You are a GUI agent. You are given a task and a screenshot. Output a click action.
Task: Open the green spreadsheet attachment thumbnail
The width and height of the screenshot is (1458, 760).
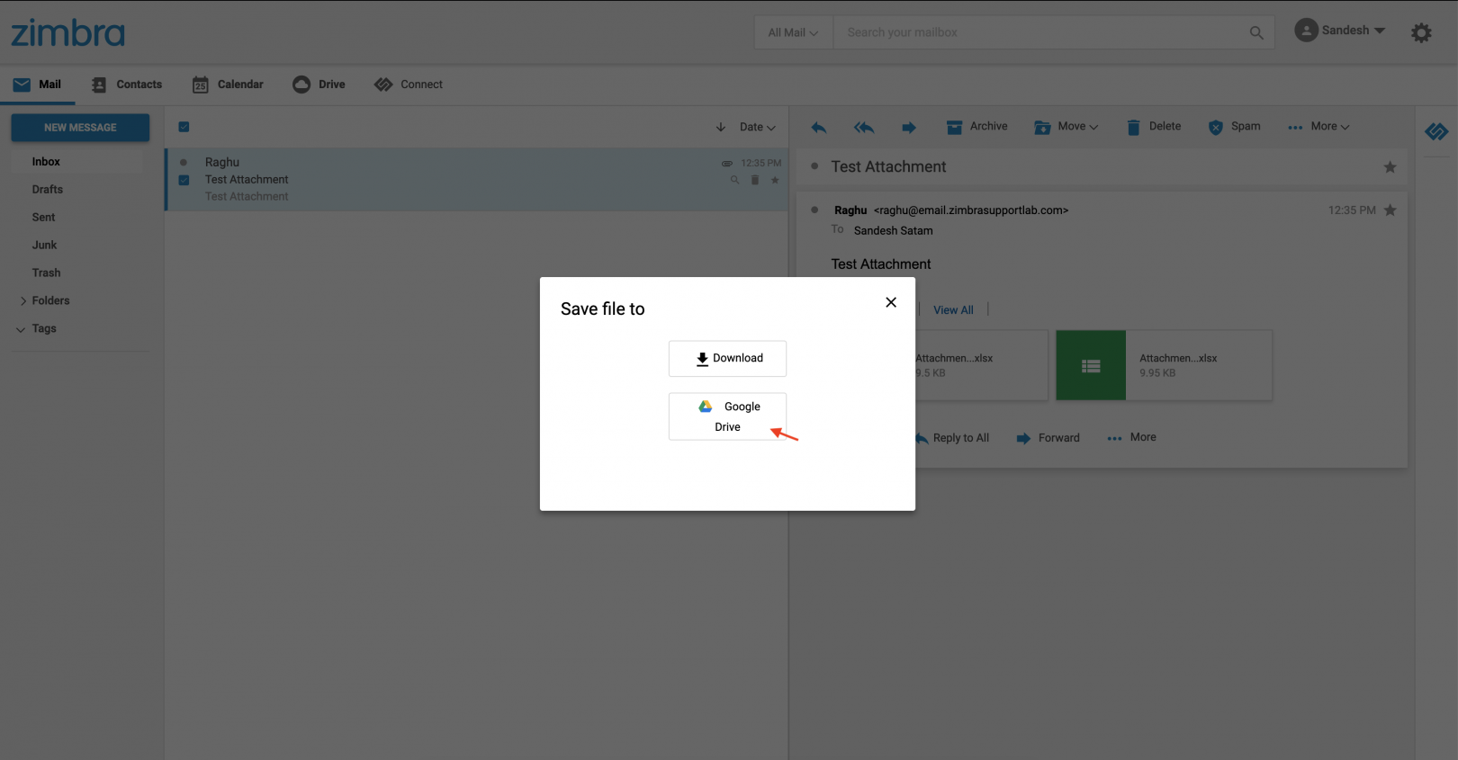click(x=1091, y=365)
